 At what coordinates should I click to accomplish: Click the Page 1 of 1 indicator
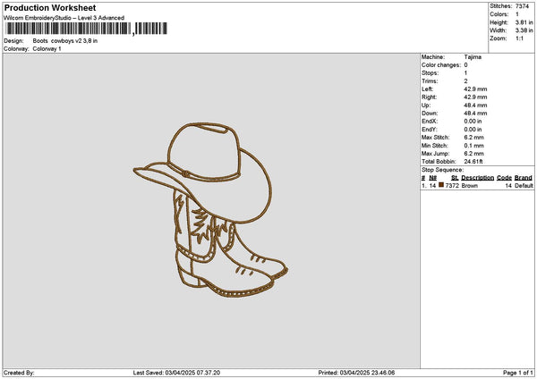click(x=518, y=373)
